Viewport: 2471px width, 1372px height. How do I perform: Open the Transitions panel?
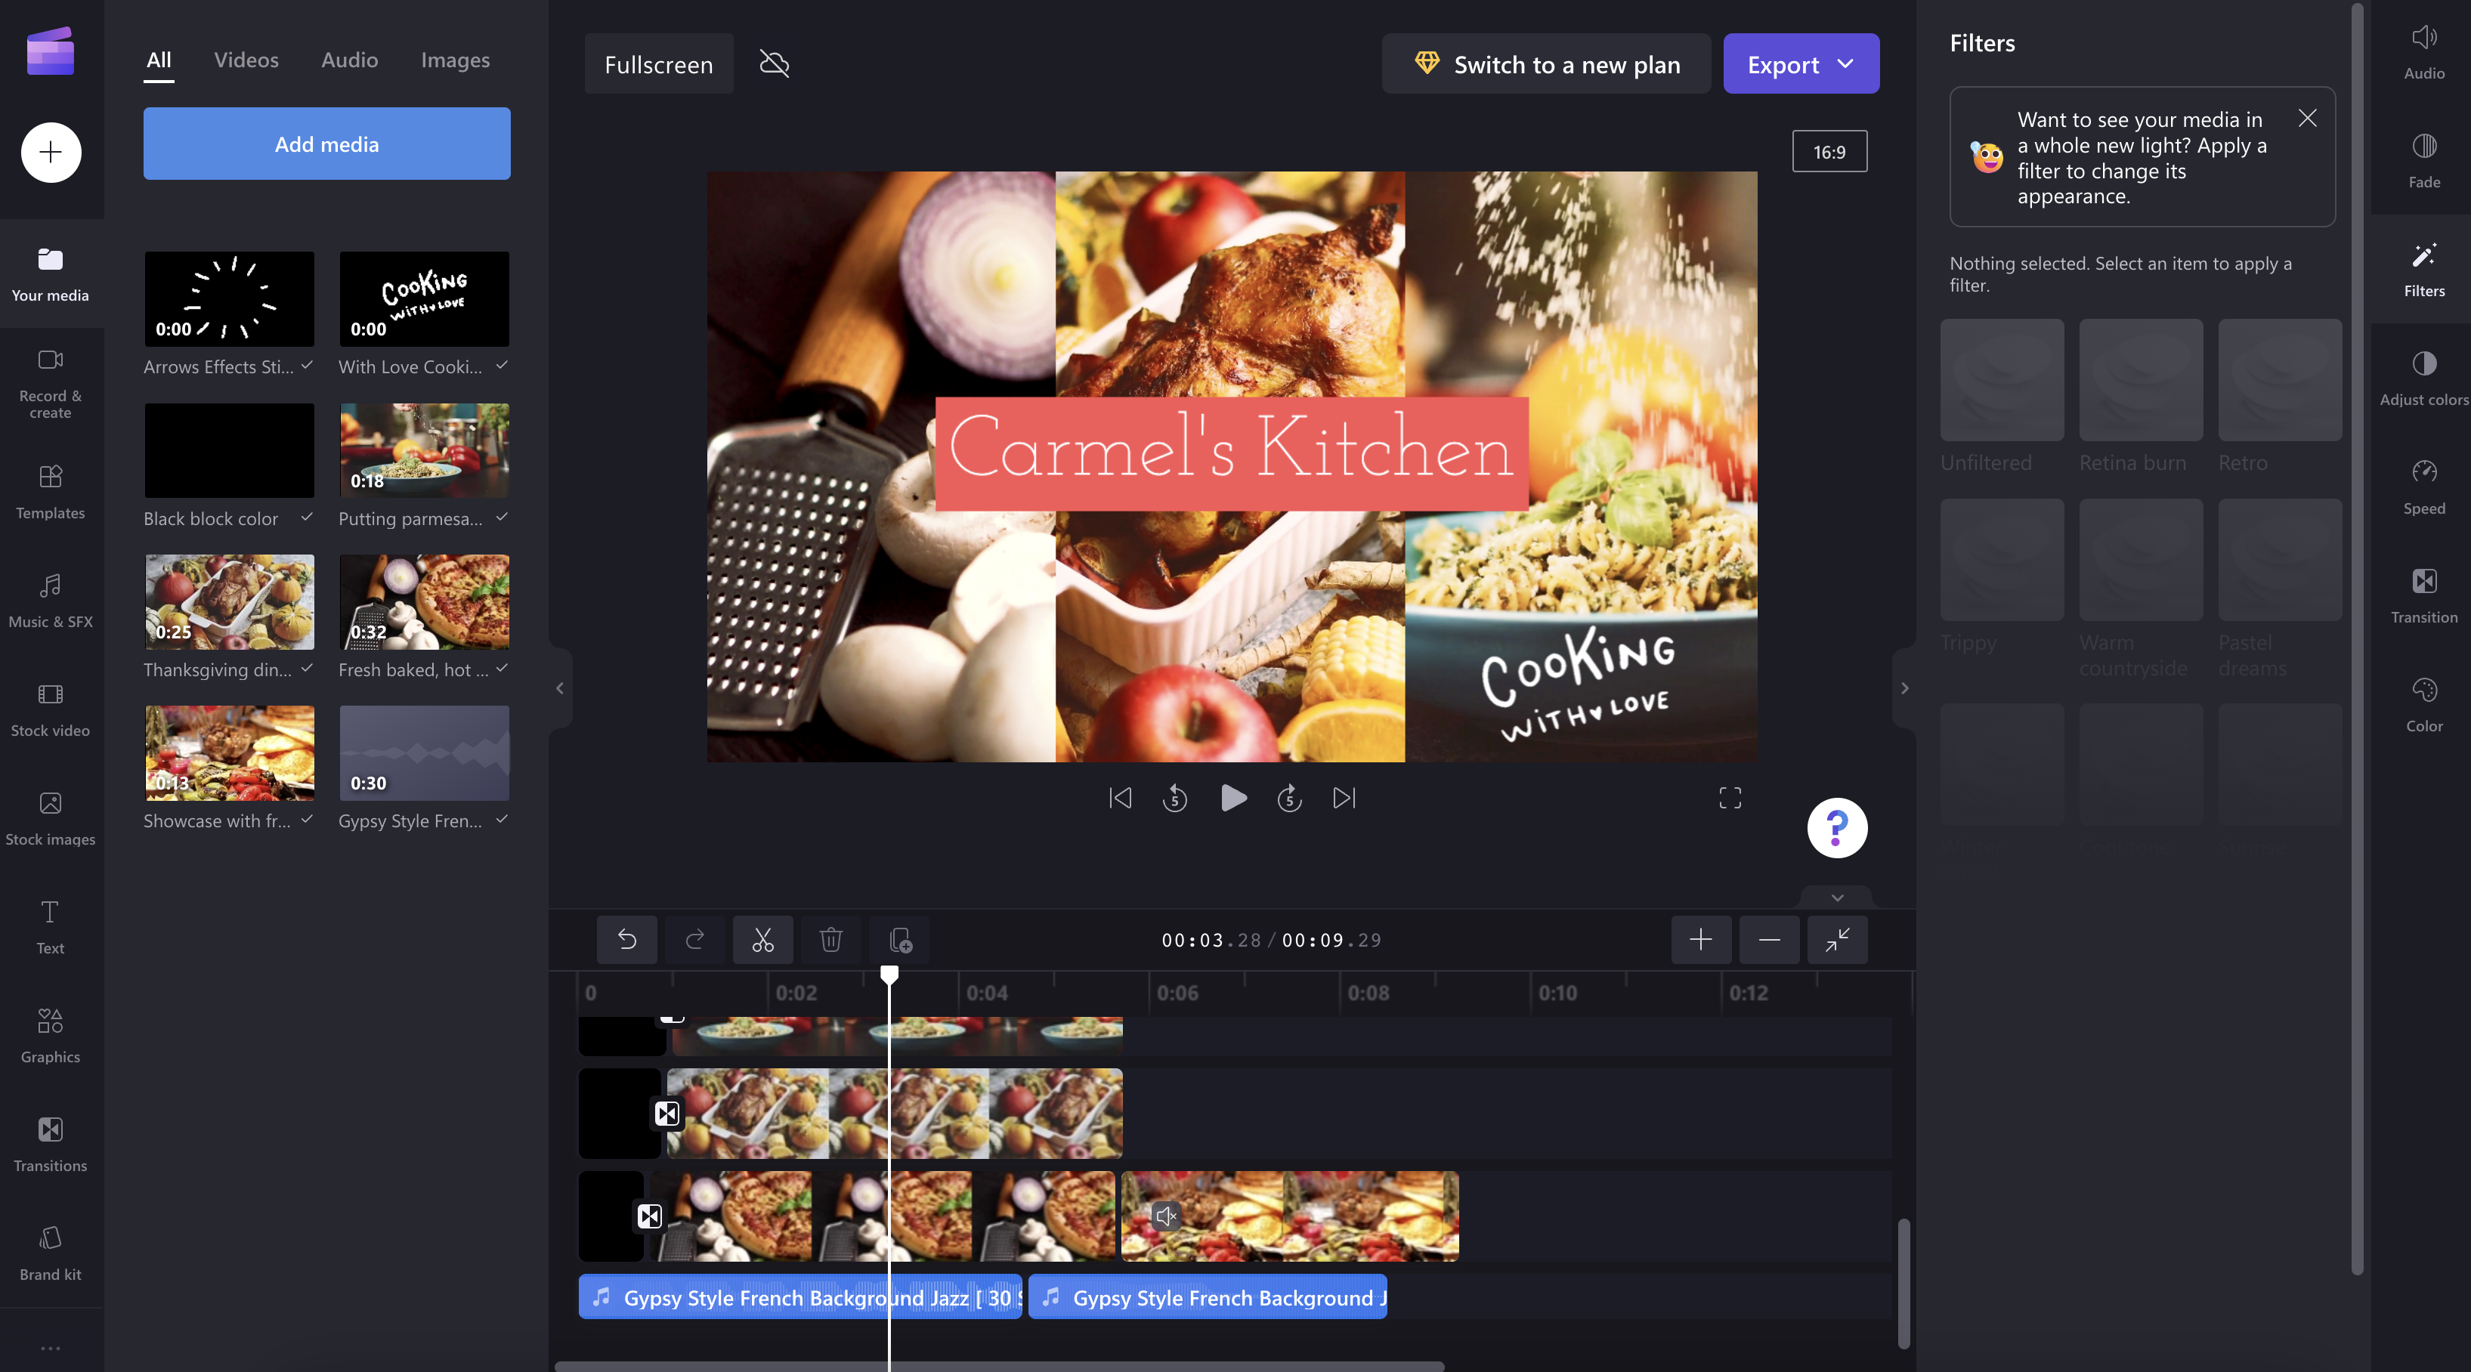tap(50, 1143)
